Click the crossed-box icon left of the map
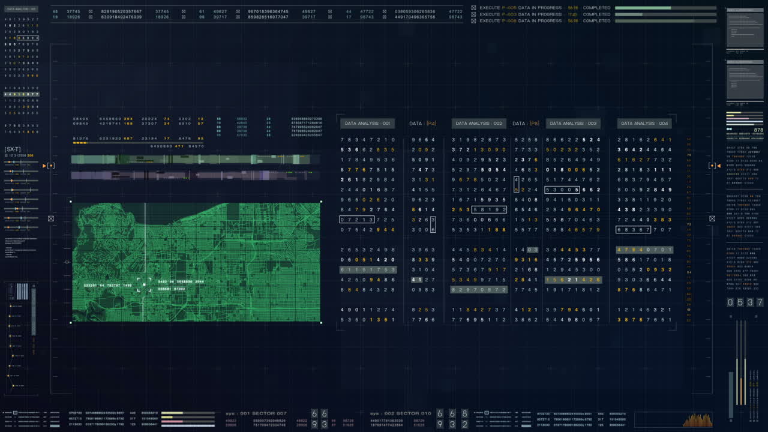 pyautogui.click(x=51, y=218)
